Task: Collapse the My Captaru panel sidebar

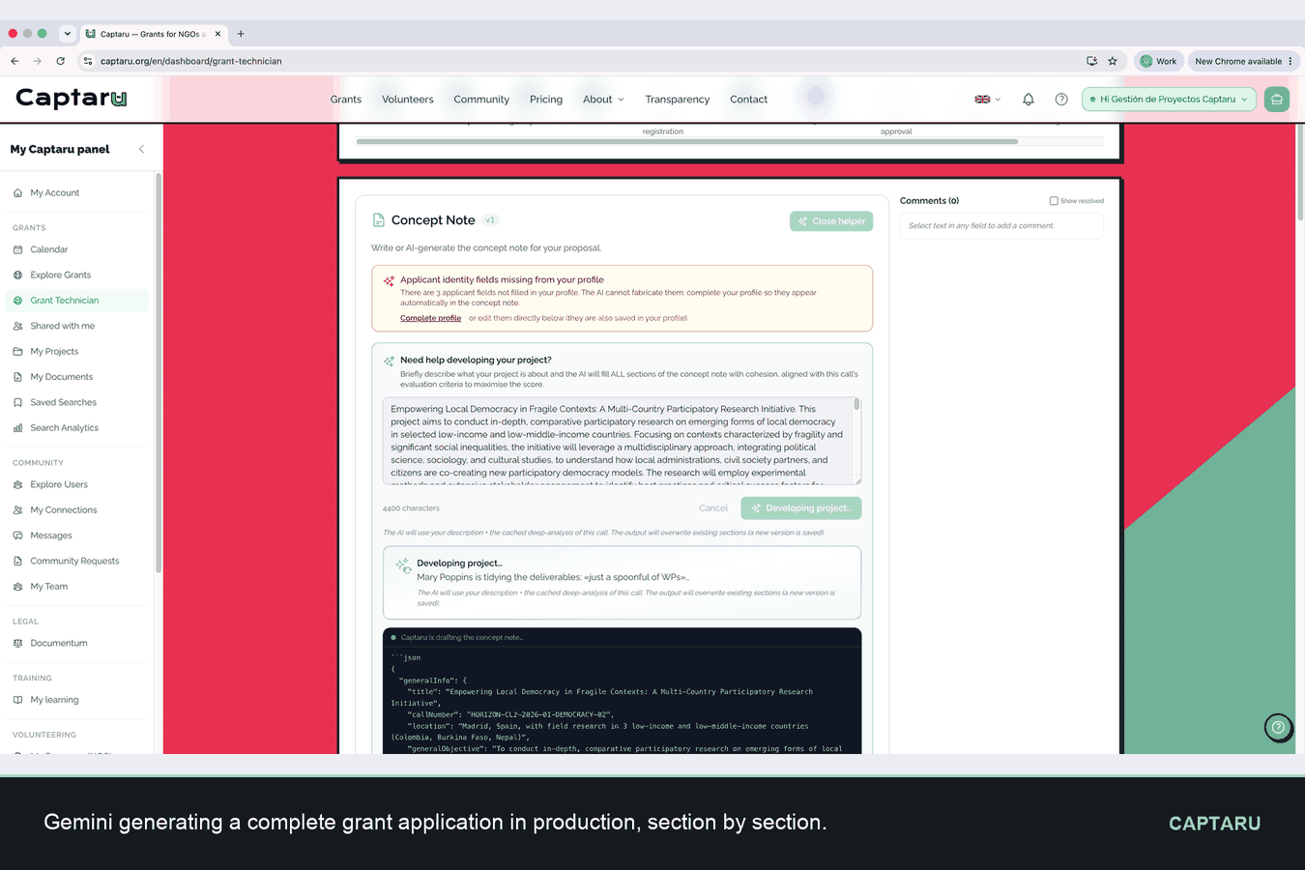Action: [x=142, y=149]
